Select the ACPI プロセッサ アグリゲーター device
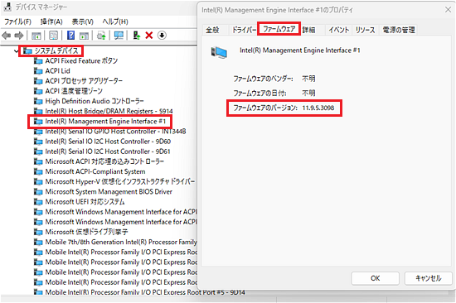Screen dimensions: 456x303 coord(84,81)
